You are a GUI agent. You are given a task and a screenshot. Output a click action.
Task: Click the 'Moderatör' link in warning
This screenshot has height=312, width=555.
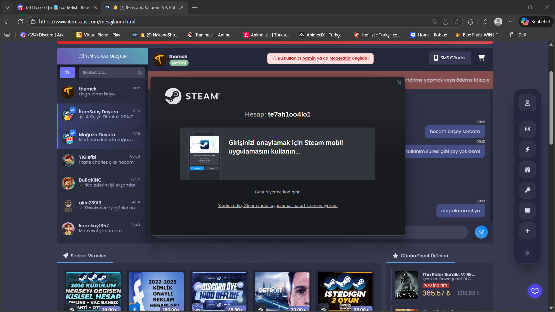point(340,58)
